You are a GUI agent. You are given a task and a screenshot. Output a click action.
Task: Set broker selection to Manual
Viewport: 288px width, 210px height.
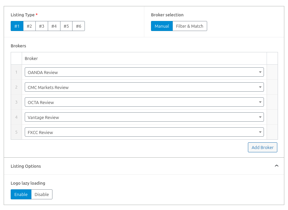(162, 26)
